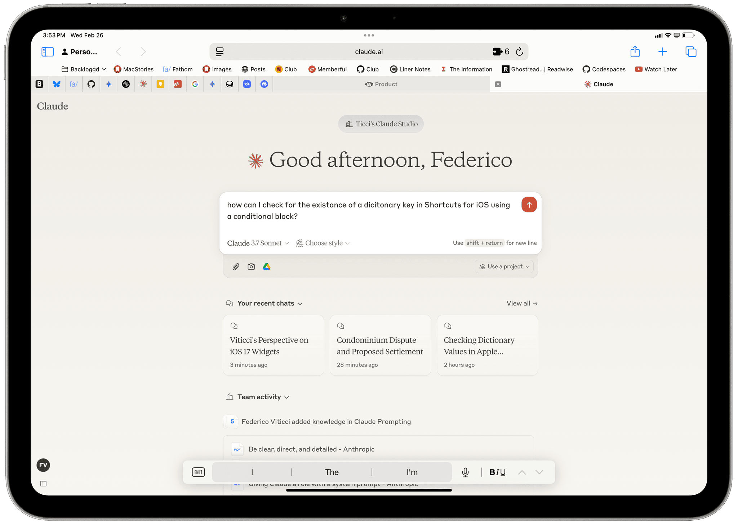
Task: Switch to the pinned ChatGPT tab
Action: pos(126,84)
